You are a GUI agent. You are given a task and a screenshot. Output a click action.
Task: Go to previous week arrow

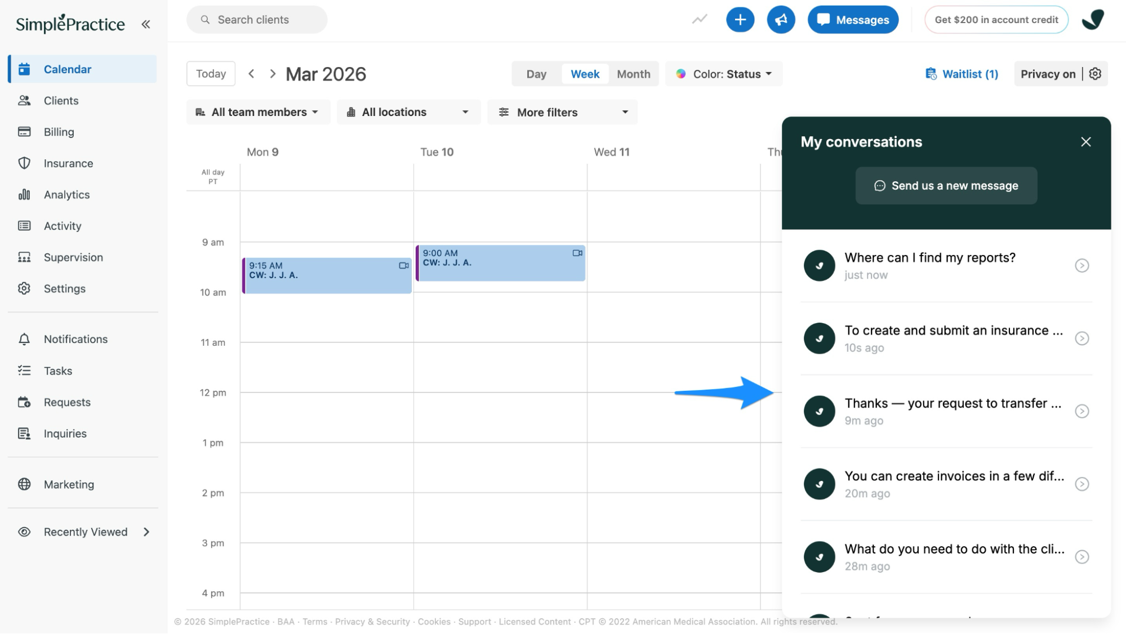(x=252, y=74)
